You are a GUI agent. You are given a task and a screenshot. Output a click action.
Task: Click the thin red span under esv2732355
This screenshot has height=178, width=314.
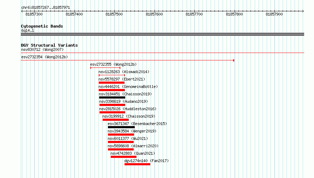(x=105, y=68)
